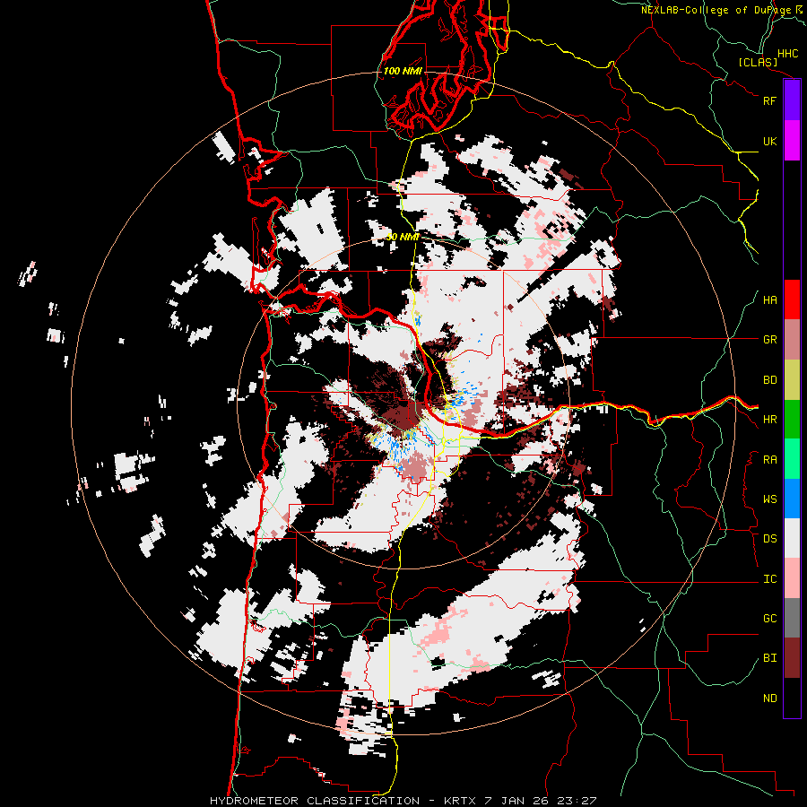Click the IC pink legend swatch
807x807 pixels.
[x=792, y=578]
